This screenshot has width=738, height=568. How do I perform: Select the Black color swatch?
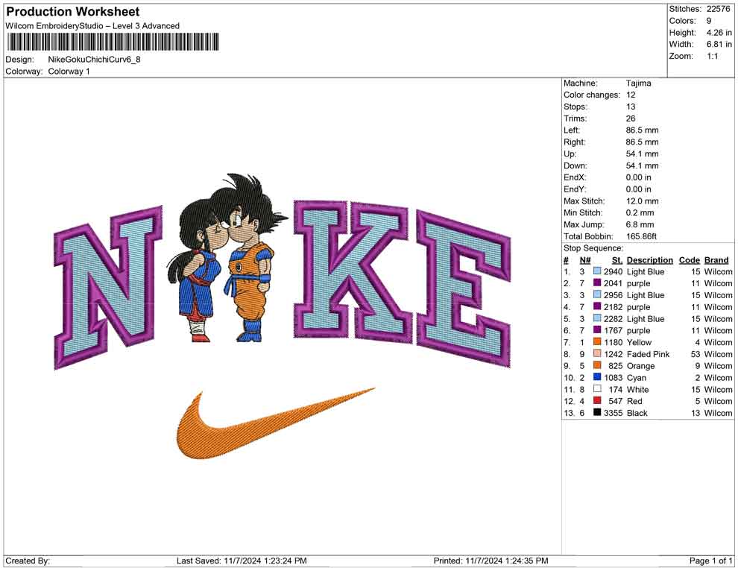point(597,412)
